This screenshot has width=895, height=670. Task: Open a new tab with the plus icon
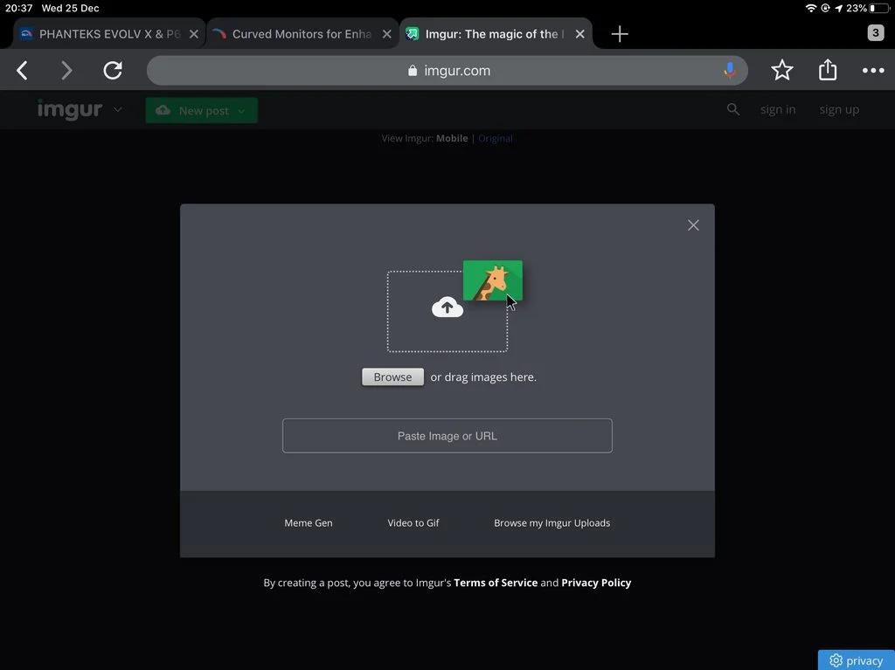click(x=620, y=34)
